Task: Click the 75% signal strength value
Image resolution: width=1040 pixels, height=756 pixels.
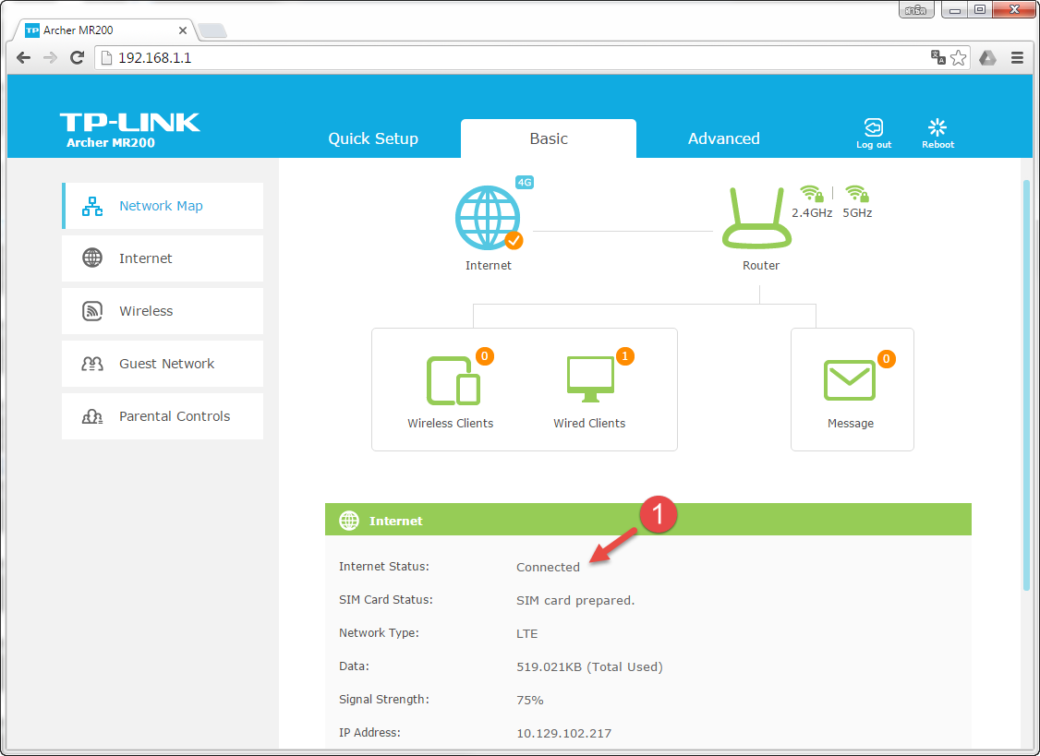Action: (x=530, y=700)
